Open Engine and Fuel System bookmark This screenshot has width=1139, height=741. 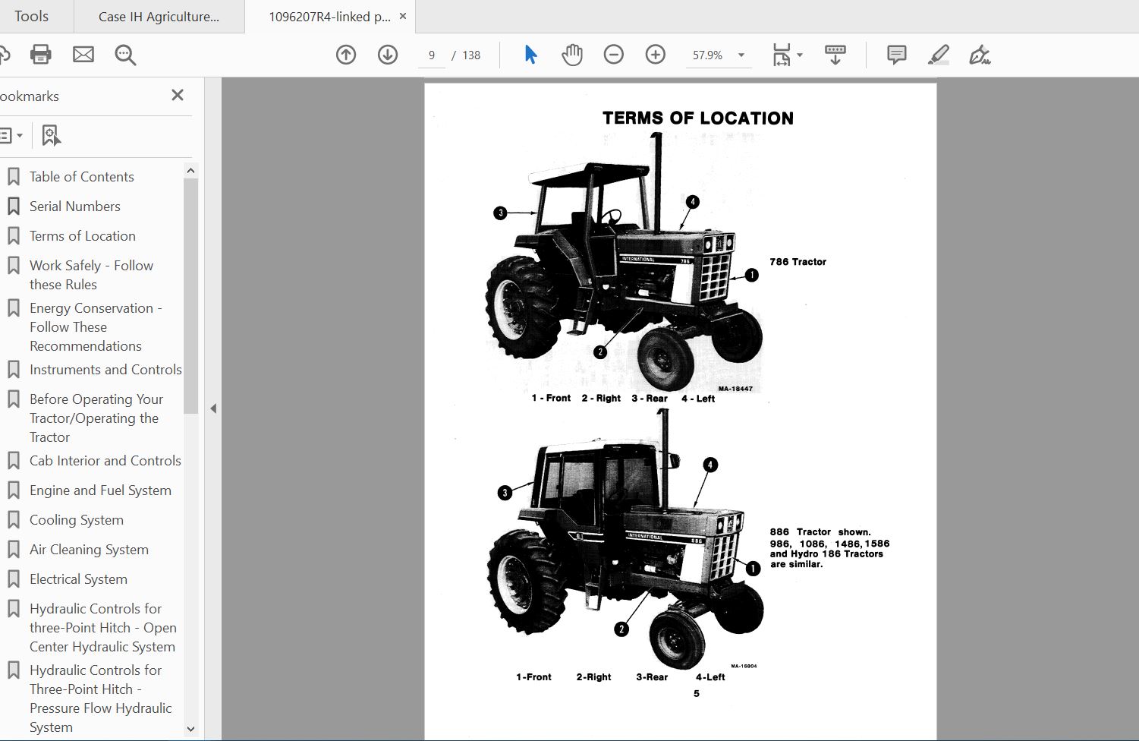(x=100, y=490)
